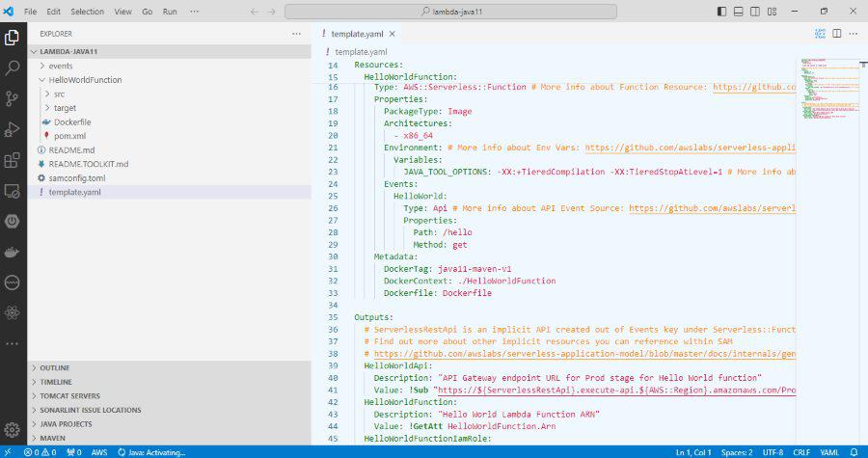Expand the src folder
Screen dimensions: 868x458
(x=59, y=94)
